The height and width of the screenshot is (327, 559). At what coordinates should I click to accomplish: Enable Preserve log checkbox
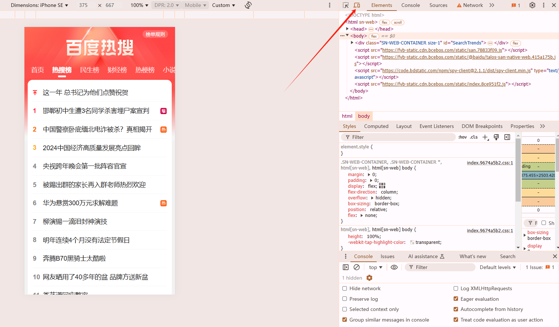pyautogui.click(x=345, y=299)
